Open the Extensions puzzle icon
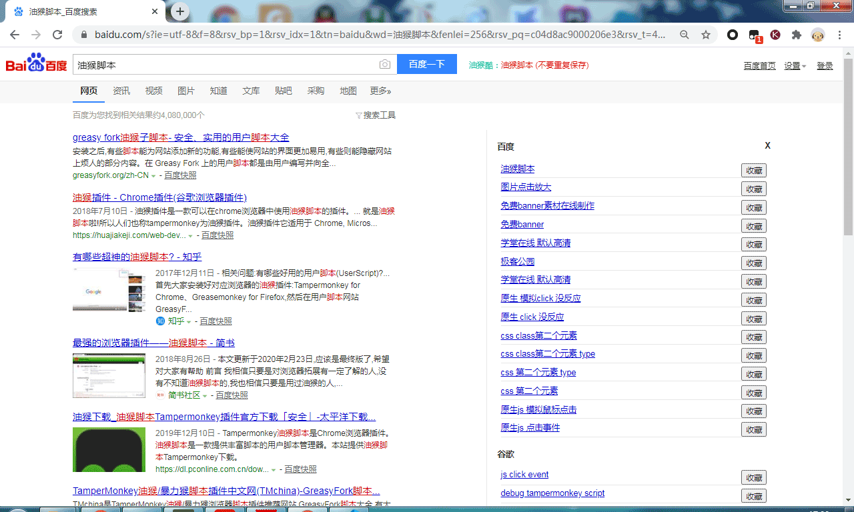854x512 pixels. 796,35
